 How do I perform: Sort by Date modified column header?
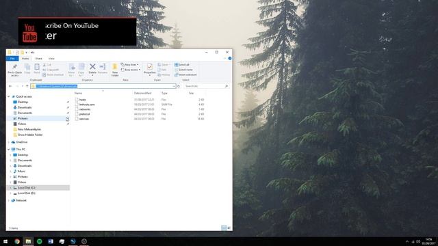click(x=142, y=93)
